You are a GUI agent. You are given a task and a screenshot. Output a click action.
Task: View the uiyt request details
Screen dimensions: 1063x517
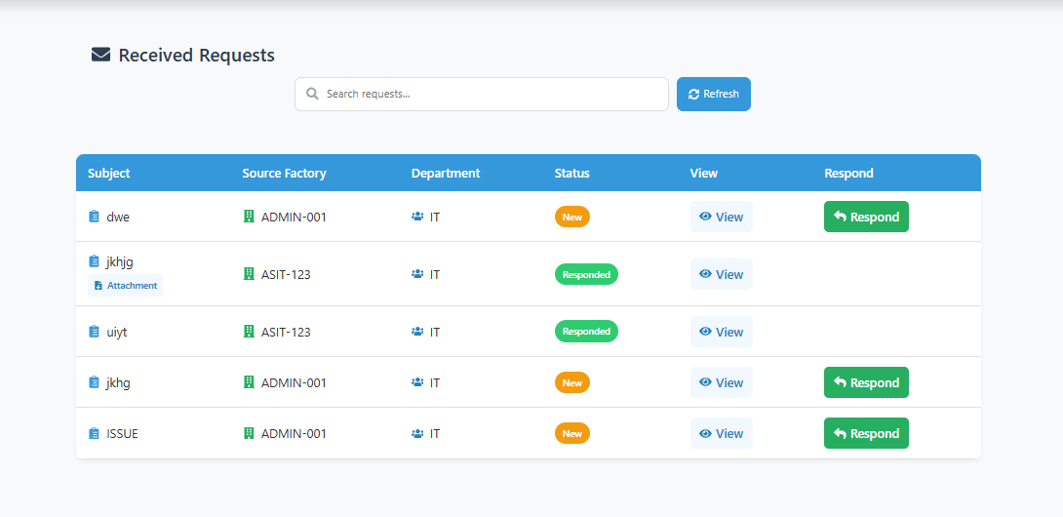click(722, 332)
